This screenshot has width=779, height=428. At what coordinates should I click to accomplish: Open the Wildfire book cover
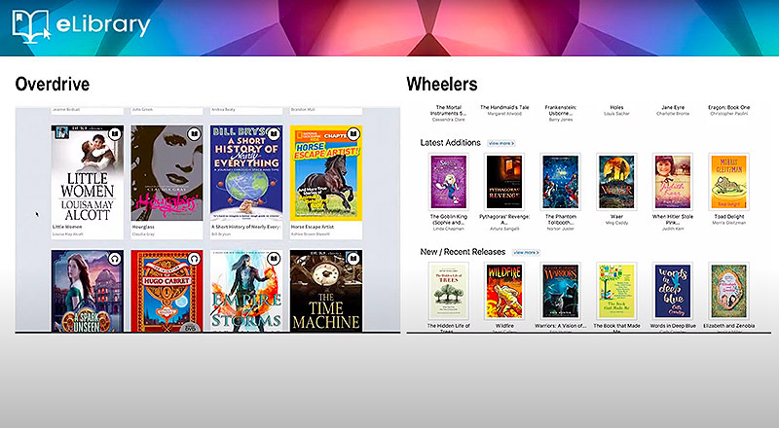(x=504, y=290)
